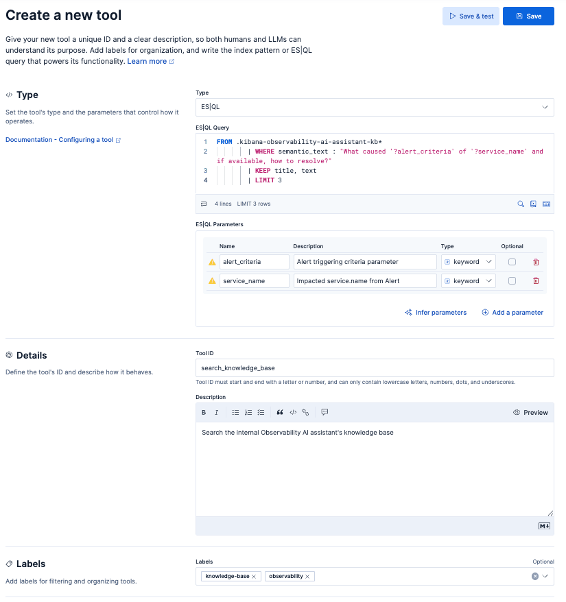The image size is (566, 602).
Task: Delete the service_name parameter with the trash icon
Action: (x=535, y=280)
